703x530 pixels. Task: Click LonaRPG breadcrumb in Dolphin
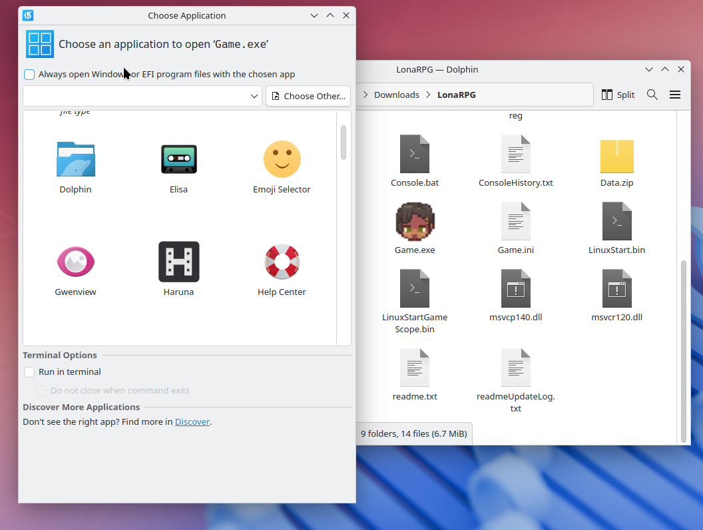tap(457, 95)
